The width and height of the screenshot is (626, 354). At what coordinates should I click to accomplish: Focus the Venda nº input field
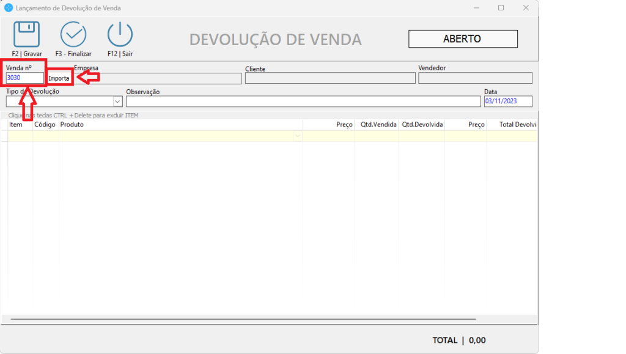point(24,78)
